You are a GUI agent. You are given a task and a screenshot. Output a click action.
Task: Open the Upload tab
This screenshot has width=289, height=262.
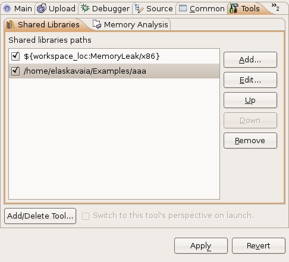pyautogui.click(x=56, y=8)
